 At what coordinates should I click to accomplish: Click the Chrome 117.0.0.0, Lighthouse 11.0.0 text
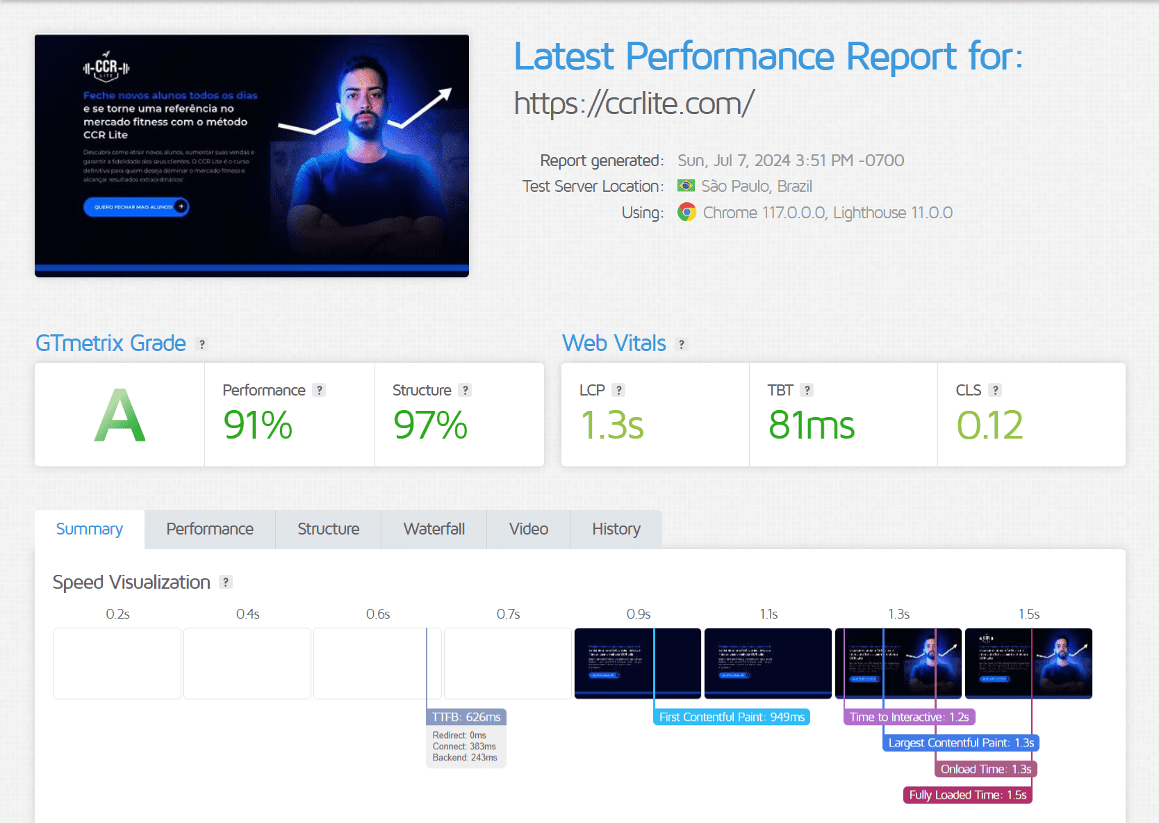point(828,213)
